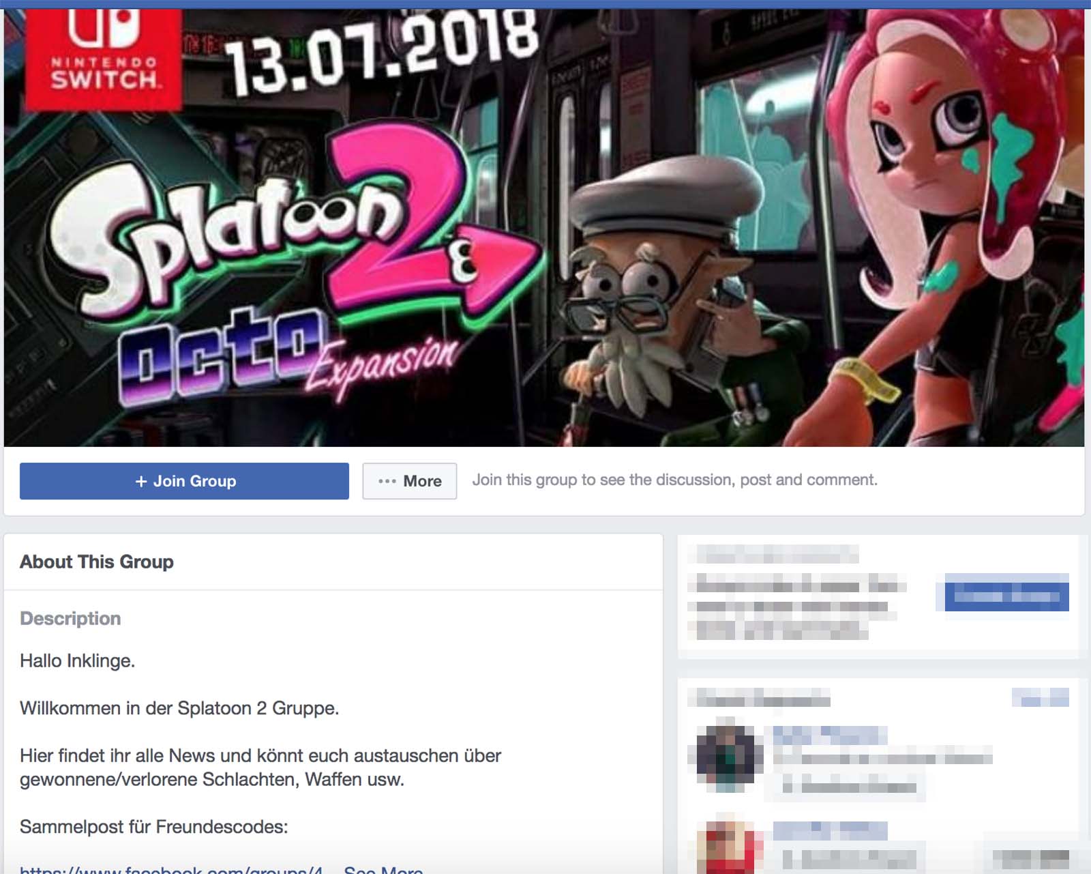Click the first blurred member avatar
The image size is (1091, 874).
(x=728, y=757)
